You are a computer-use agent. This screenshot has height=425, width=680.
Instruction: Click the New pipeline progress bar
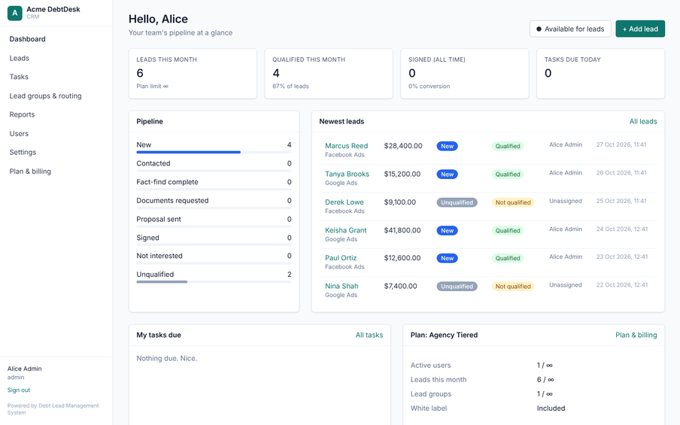[x=214, y=152]
